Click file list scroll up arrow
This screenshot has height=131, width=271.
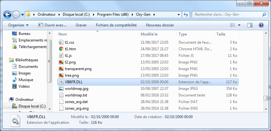tap(265, 33)
